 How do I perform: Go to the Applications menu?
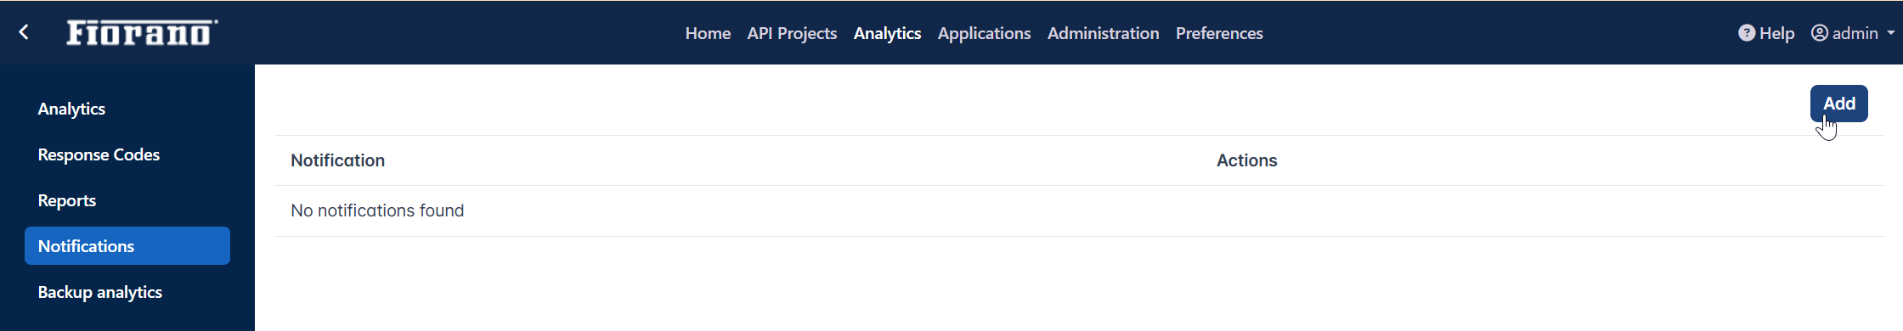tap(984, 33)
